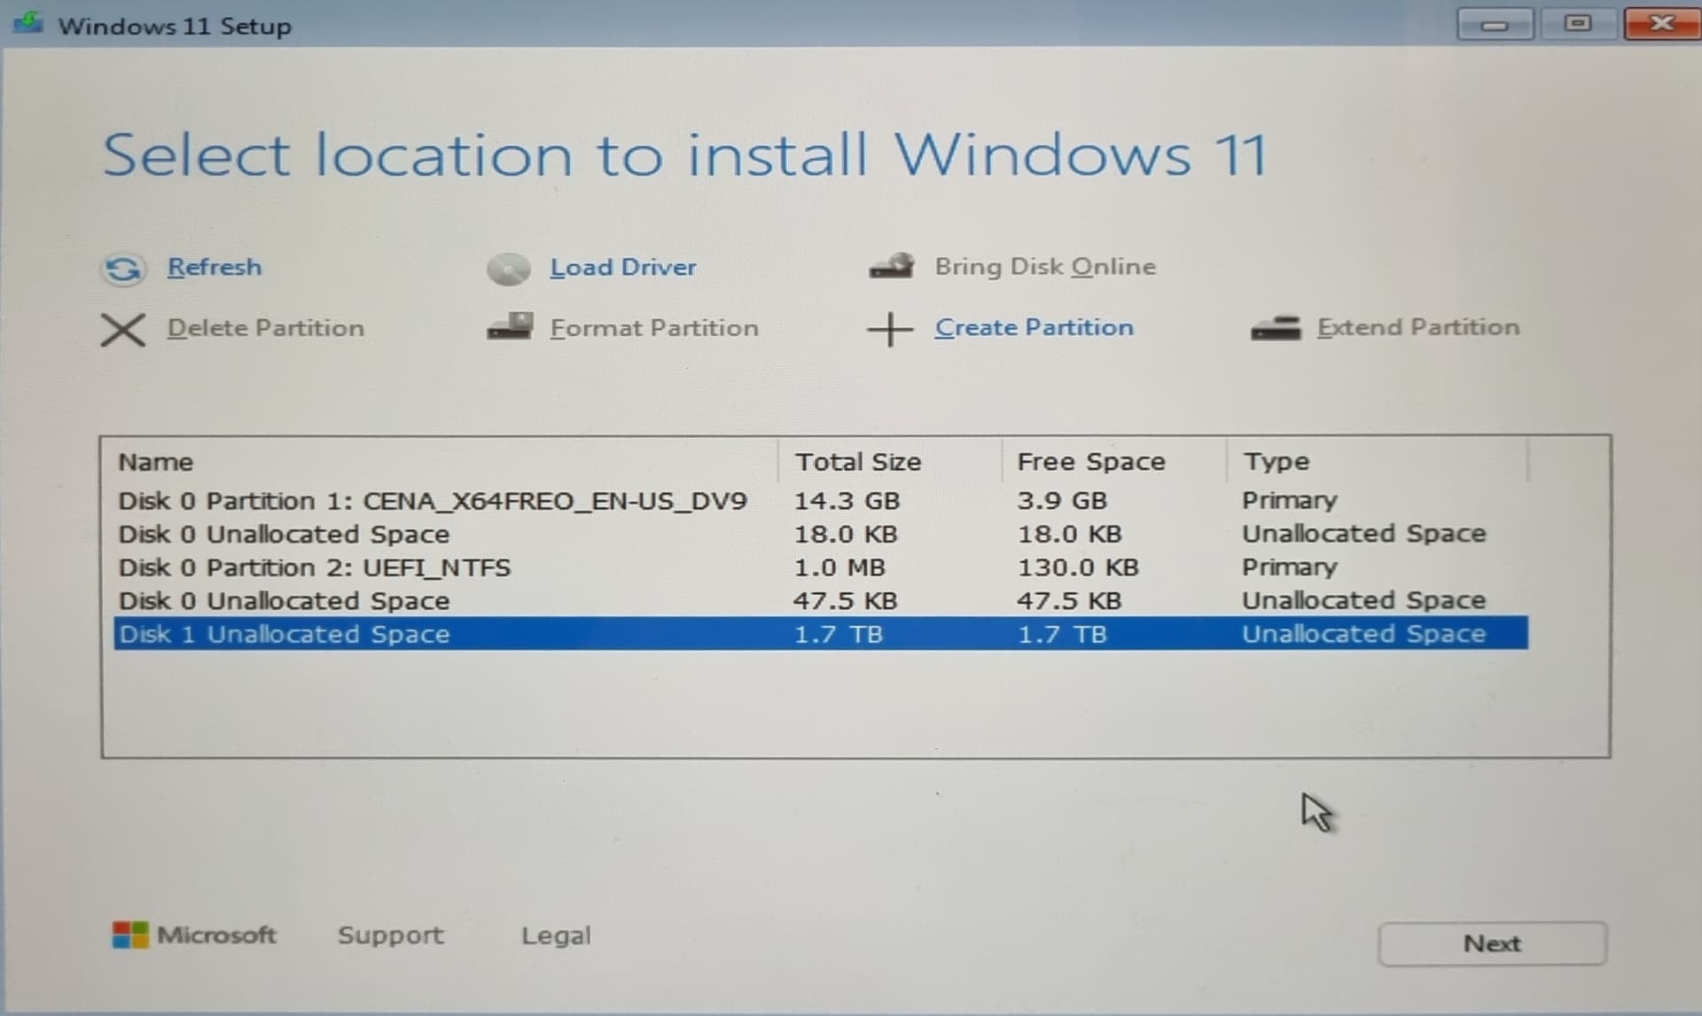Open the Legal link

coord(556,935)
